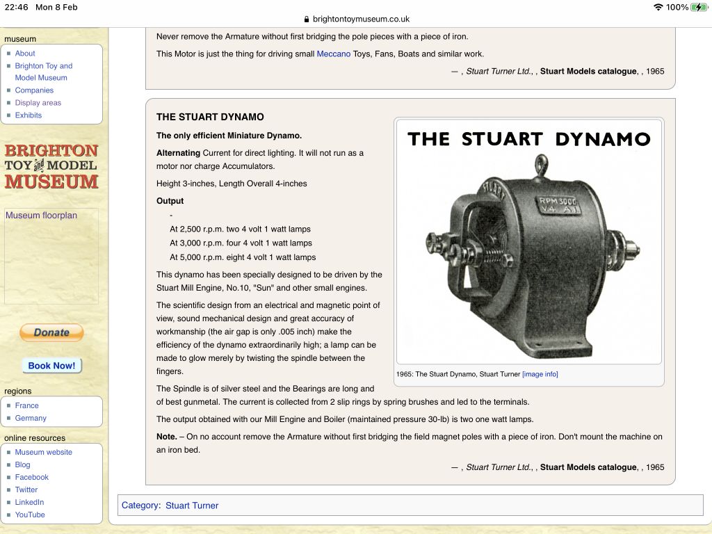Tap the padlock icon in address bar
The image size is (712, 534).
[x=307, y=19]
